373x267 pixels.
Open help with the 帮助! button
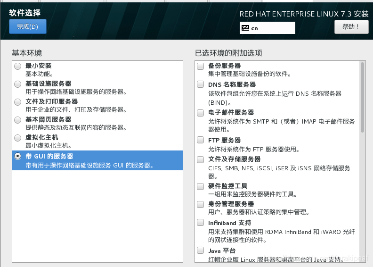(x=351, y=27)
